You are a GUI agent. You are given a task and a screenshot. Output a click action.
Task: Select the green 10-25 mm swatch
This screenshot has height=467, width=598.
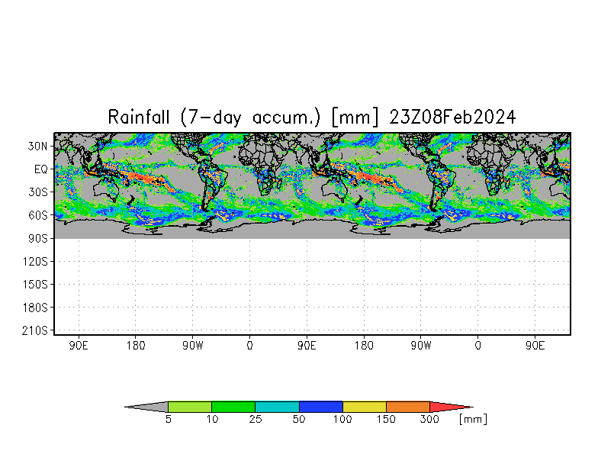(x=233, y=407)
